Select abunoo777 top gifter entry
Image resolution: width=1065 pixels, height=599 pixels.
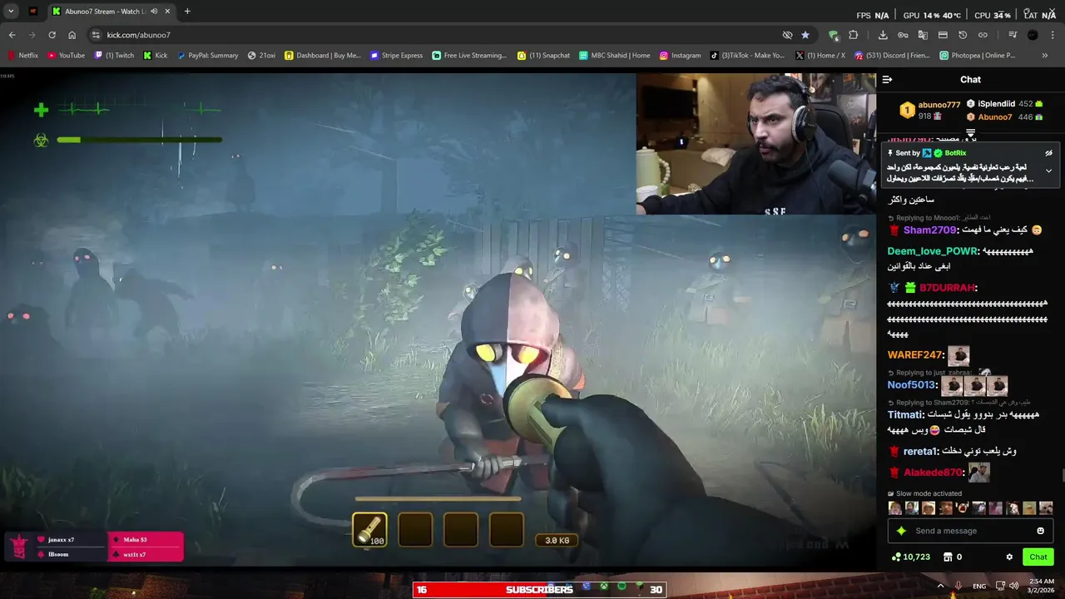(930, 110)
